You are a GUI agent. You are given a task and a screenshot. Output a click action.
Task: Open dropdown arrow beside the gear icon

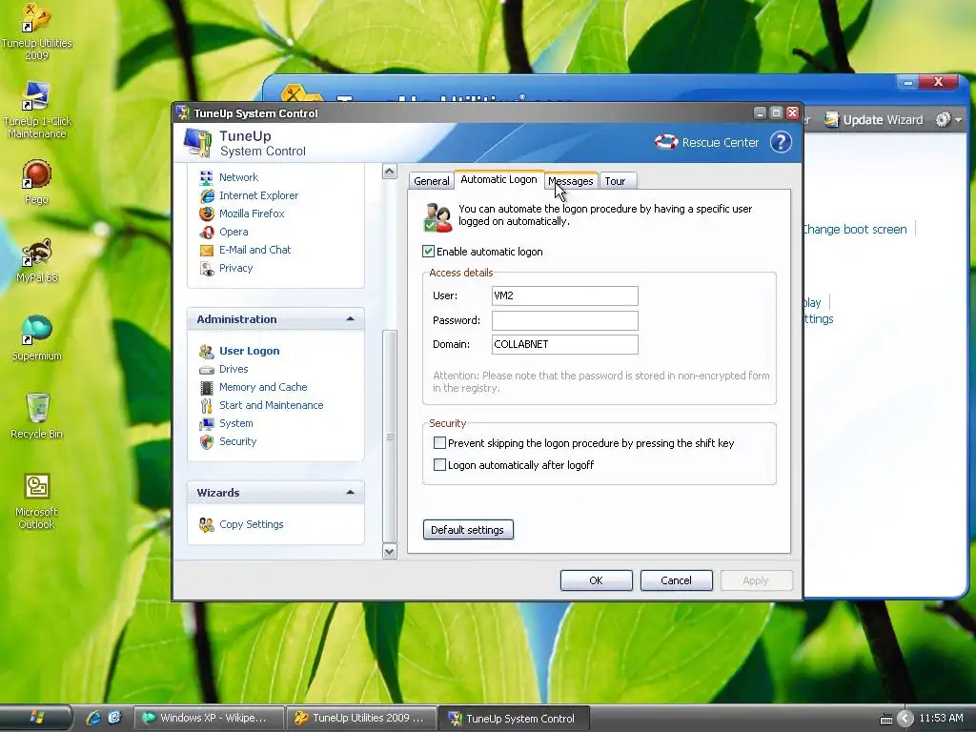(x=958, y=119)
